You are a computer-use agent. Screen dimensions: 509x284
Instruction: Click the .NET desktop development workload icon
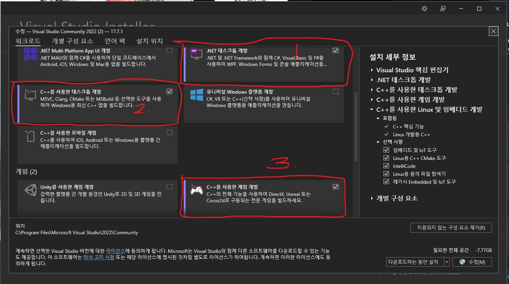pos(196,54)
